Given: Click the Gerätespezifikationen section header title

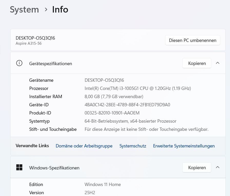Looking at the screenshot, I should pyautogui.click(x=51, y=64).
